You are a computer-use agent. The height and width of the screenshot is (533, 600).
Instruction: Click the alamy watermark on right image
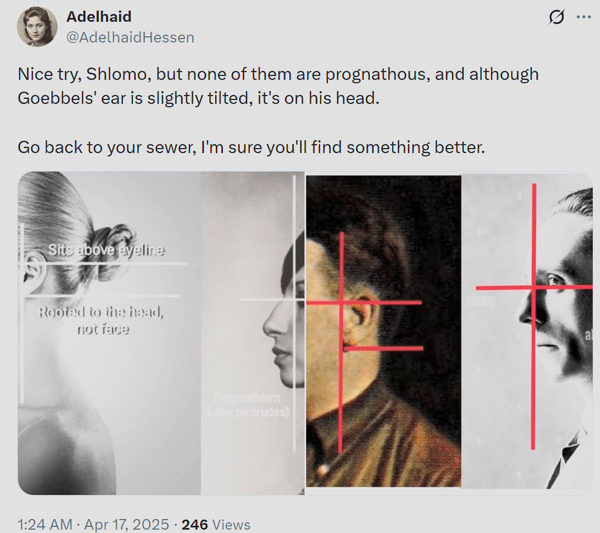click(481, 301)
